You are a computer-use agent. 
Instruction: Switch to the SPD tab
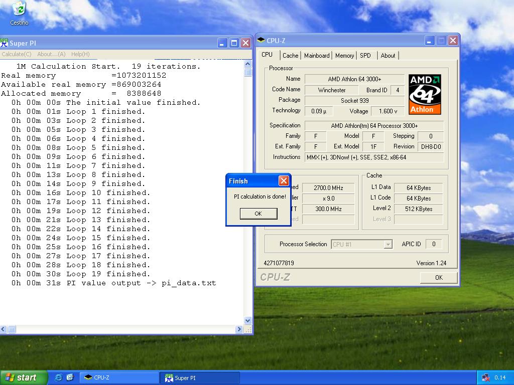pos(365,55)
